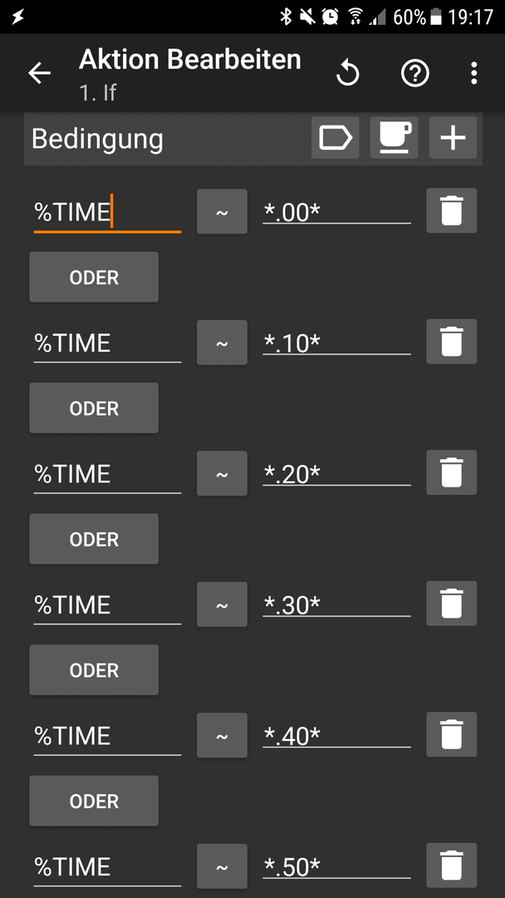
Task: Open the three-dot overflow menu
Action: point(473,73)
